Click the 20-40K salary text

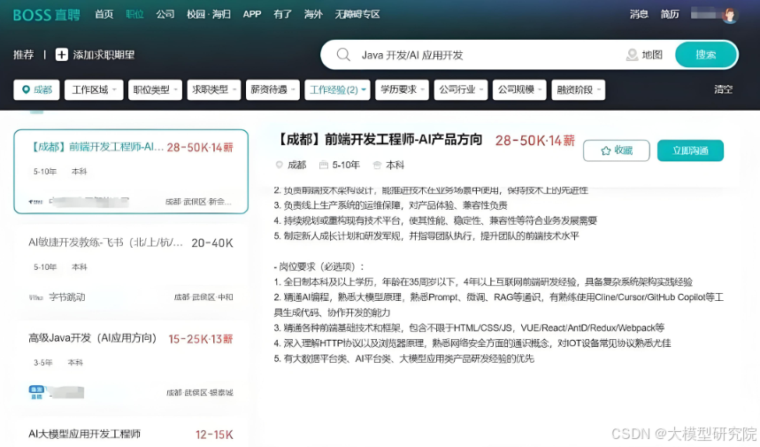point(212,243)
